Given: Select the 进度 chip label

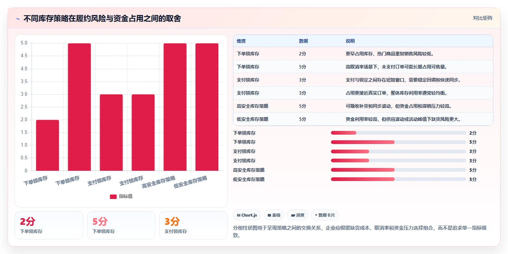Looking at the screenshot, I should pos(300,215).
